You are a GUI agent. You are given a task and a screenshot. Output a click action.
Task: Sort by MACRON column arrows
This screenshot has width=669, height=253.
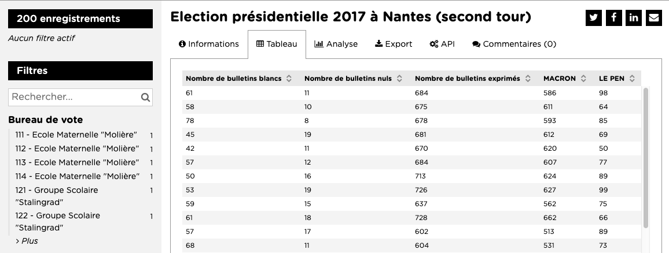(584, 79)
